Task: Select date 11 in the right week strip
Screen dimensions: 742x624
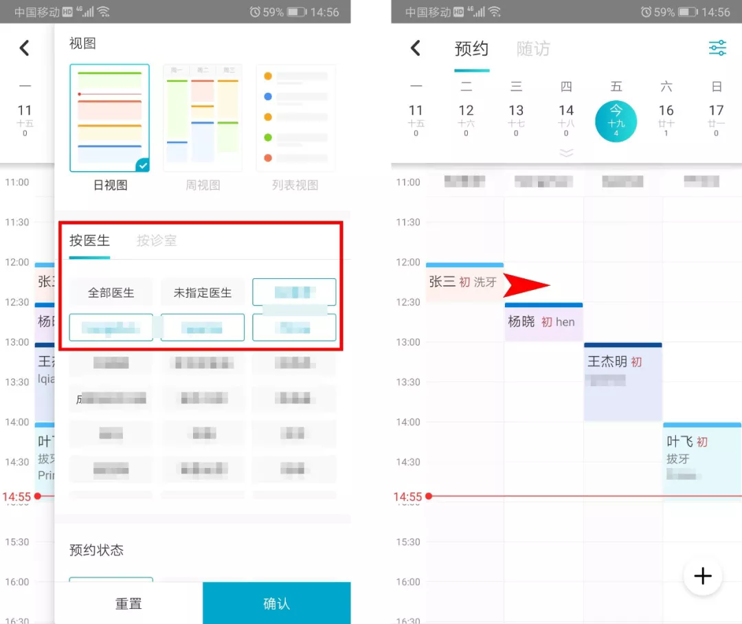Action: point(416,120)
